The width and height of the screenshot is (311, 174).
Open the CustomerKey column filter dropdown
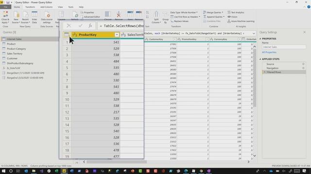click(174, 39)
